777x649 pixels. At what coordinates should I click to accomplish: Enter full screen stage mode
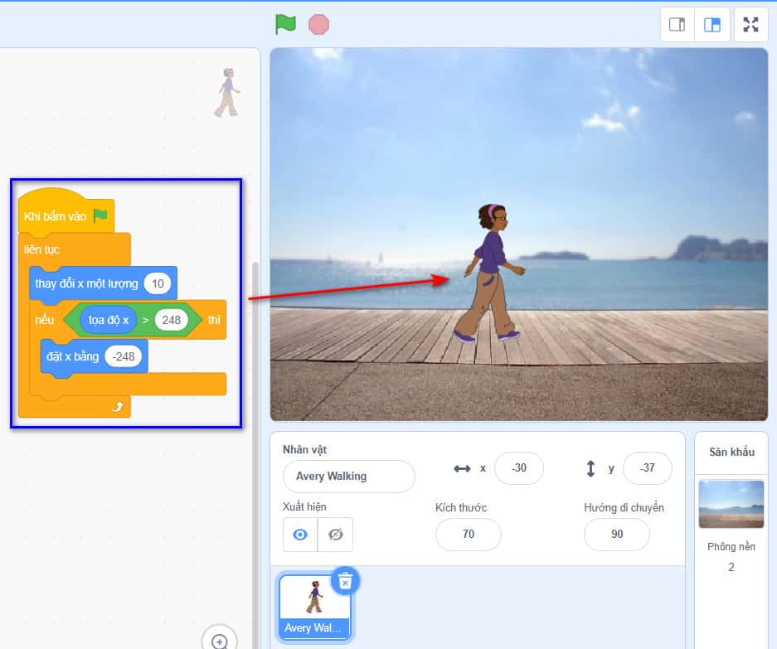(x=750, y=24)
